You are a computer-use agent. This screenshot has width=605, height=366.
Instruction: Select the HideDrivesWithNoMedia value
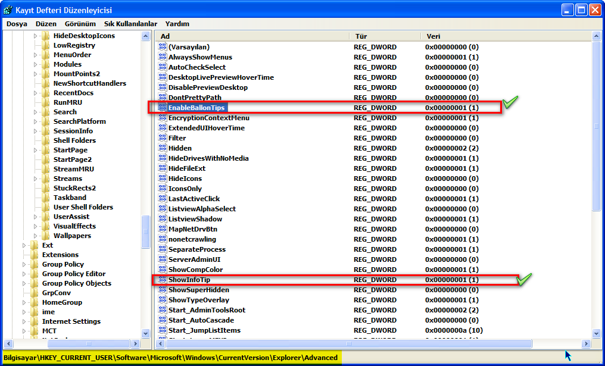pyautogui.click(x=208, y=158)
